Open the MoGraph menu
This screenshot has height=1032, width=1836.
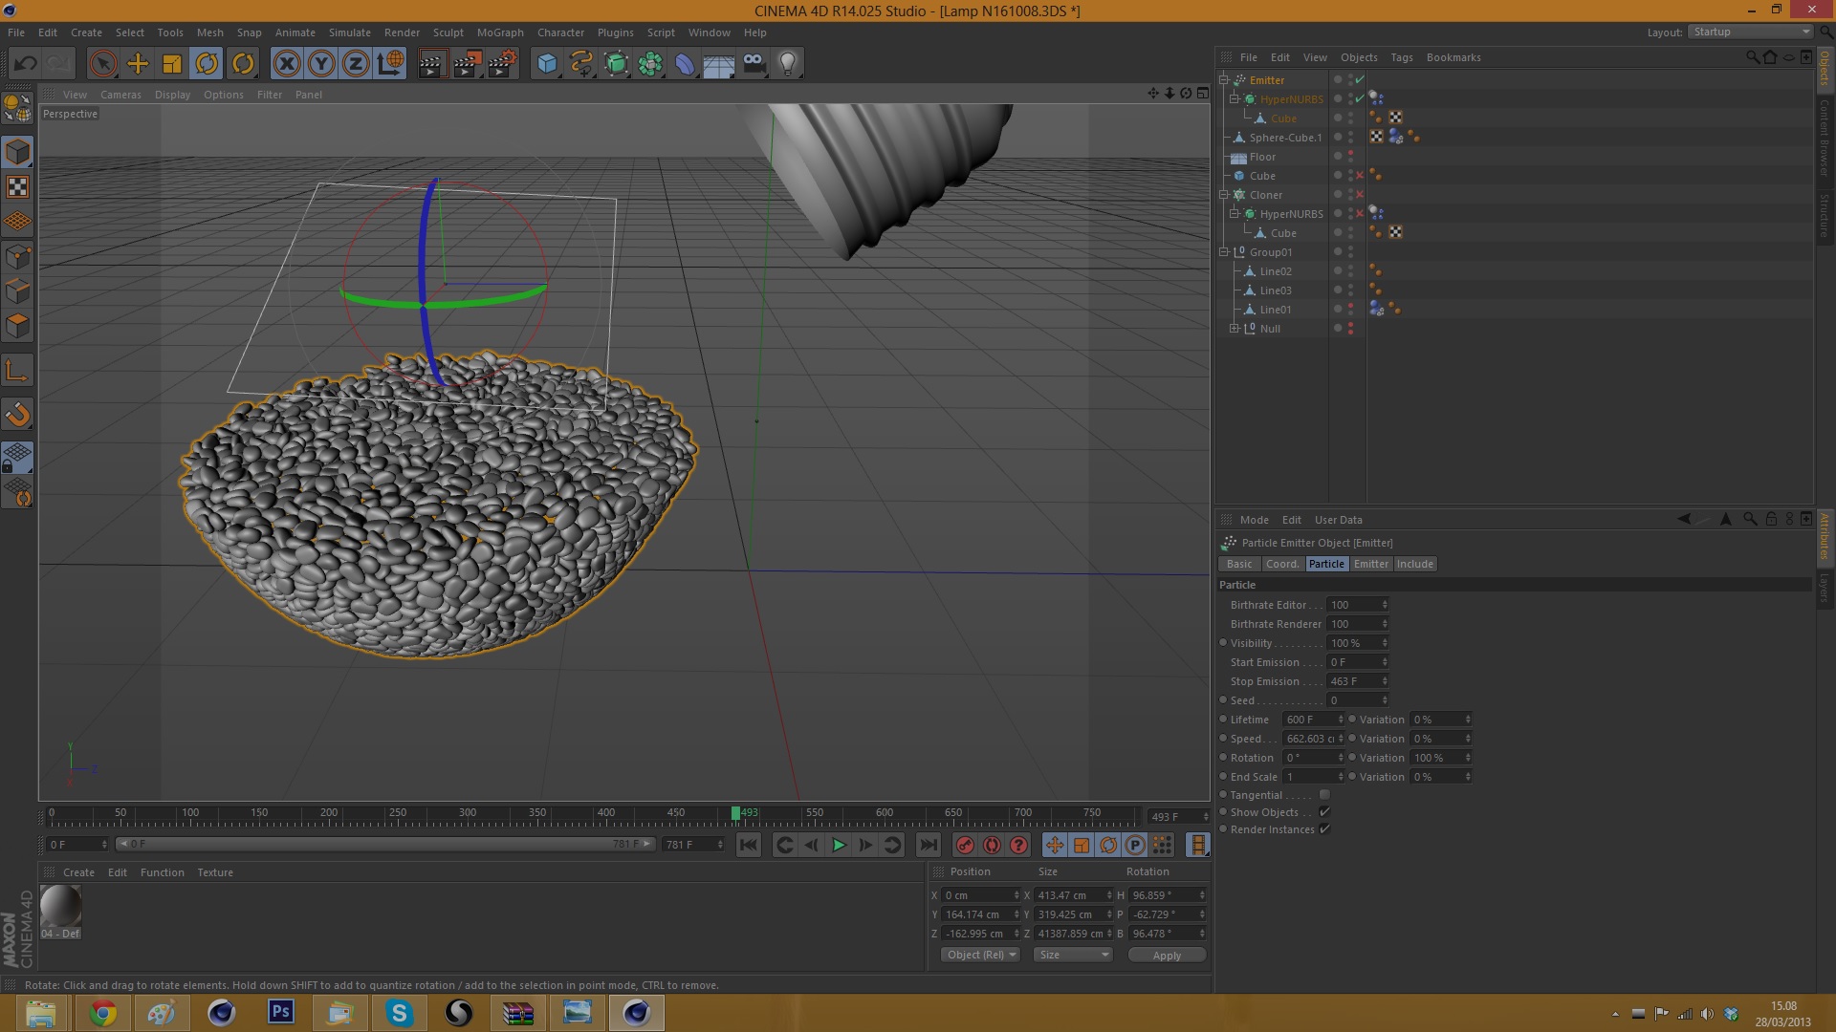tap(499, 32)
